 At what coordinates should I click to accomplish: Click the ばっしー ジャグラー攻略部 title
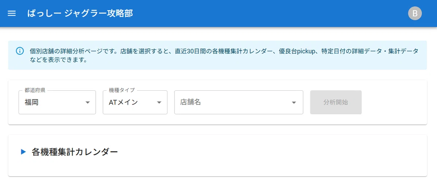click(80, 13)
